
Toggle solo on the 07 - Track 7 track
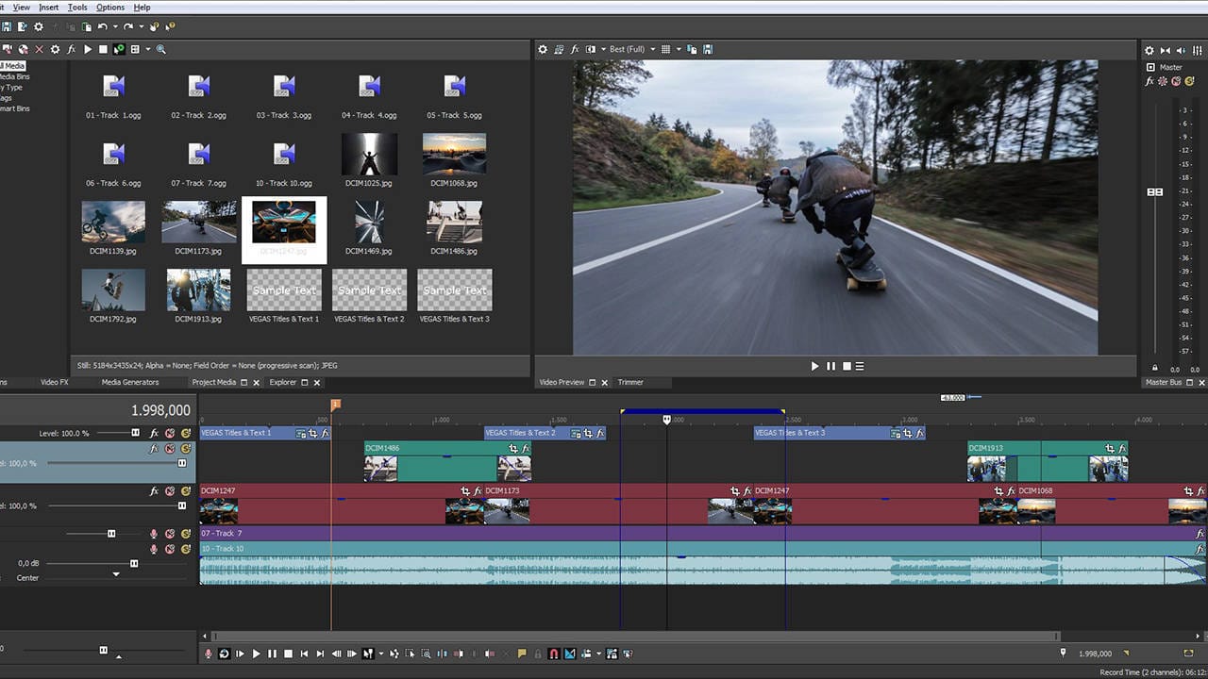pyautogui.click(x=186, y=534)
